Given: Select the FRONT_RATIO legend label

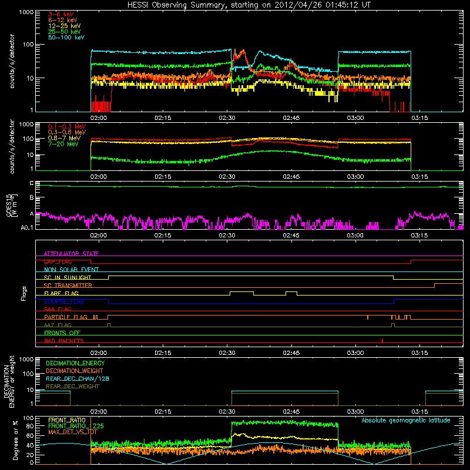Looking at the screenshot, I should [67, 420].
